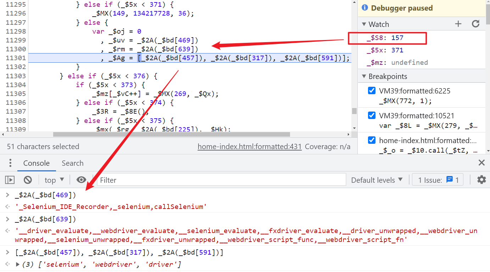
Task: Click line number 11296 in gutter
Action: tap(16, 13)
